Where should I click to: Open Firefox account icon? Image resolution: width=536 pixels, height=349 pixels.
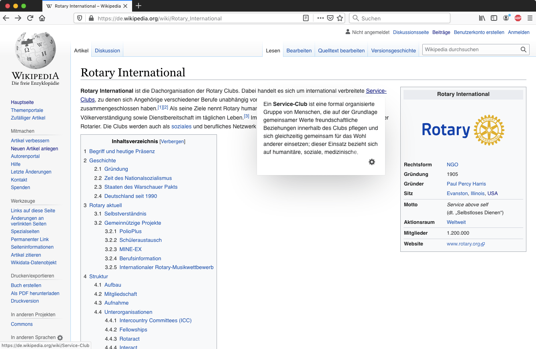(506, 18)
